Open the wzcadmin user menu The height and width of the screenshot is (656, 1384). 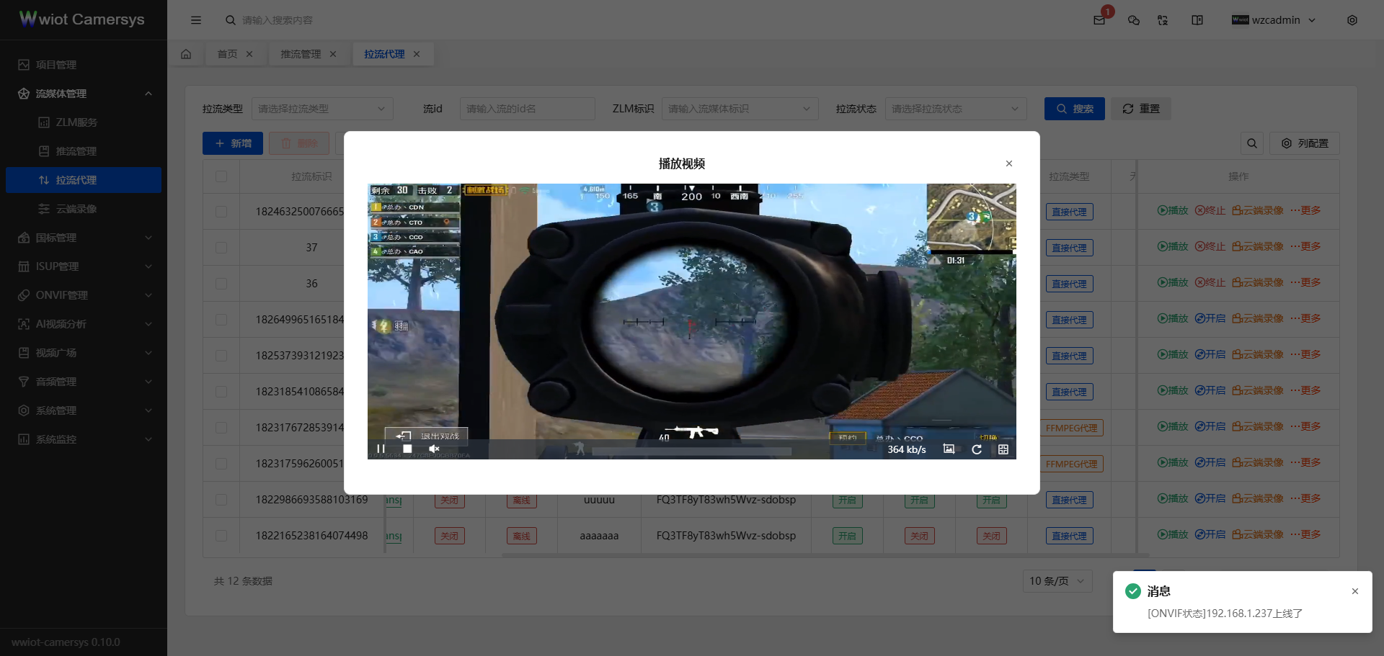click(x=1274, y=20)
